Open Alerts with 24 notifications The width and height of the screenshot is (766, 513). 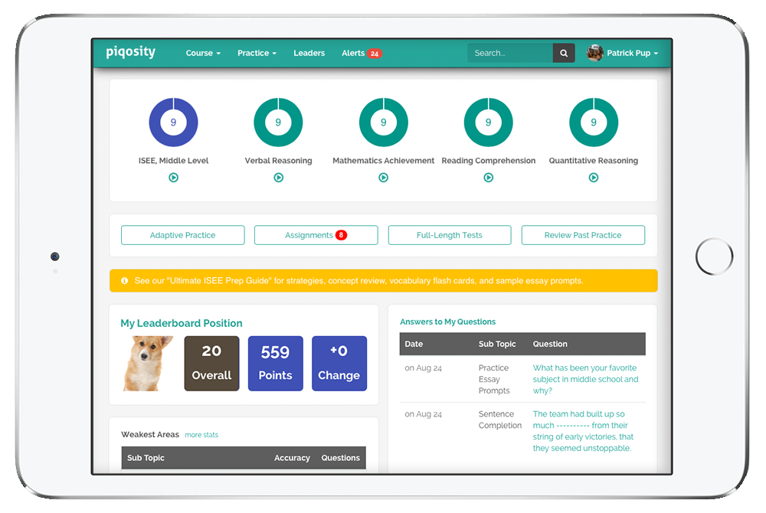(x=361, y=54)
